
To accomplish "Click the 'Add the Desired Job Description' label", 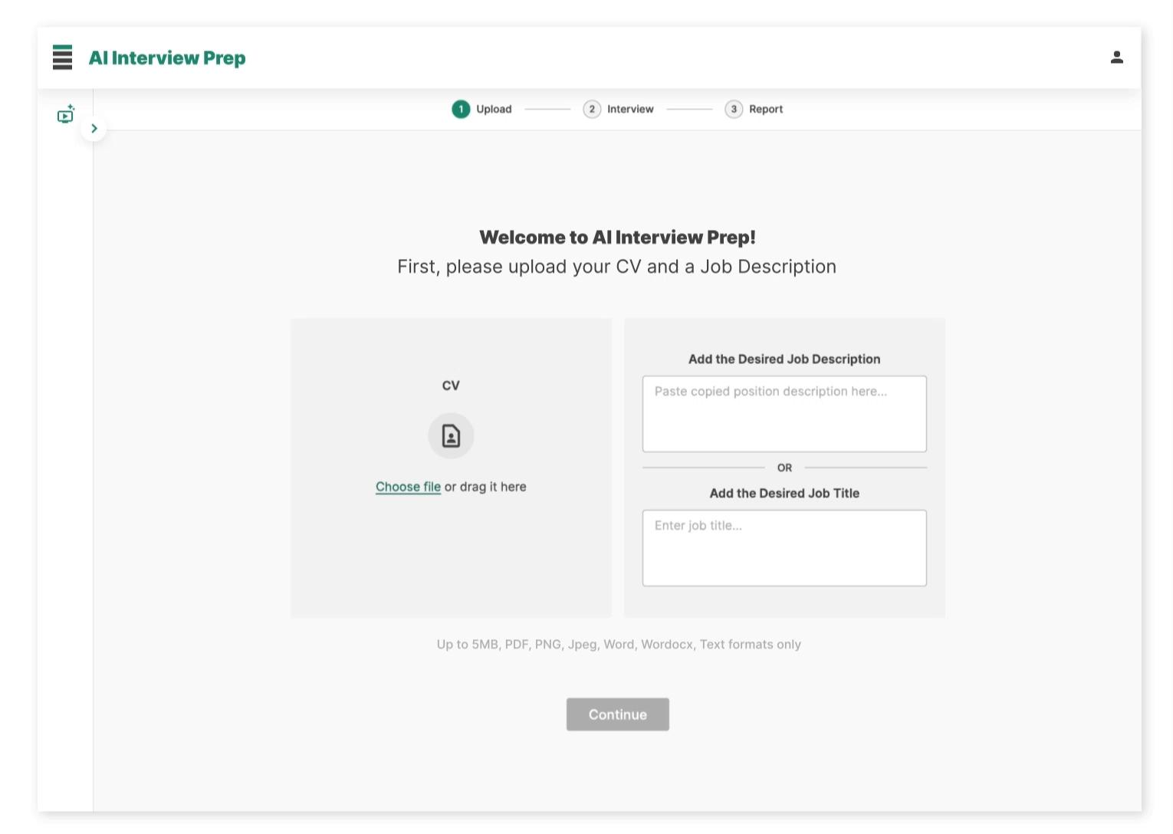I will (x=784, y=360).
